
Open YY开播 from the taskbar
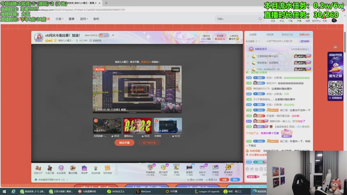click(x=172, y=192)
